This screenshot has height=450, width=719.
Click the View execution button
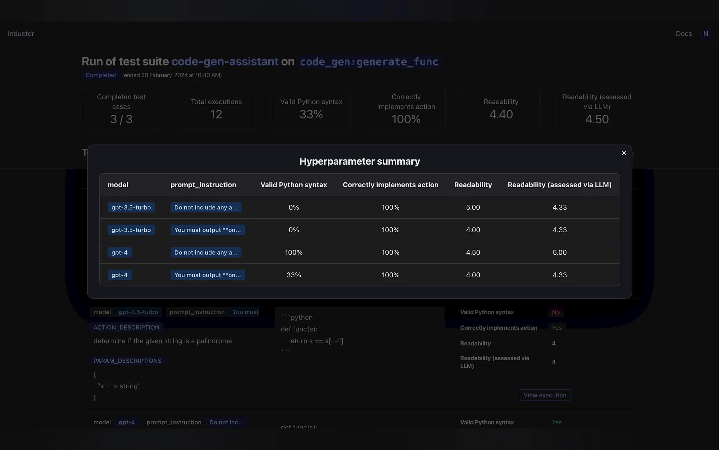click(545, 395)
